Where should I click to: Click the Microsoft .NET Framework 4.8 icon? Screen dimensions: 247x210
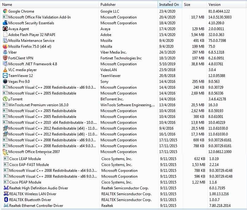click(x=5, y=64)
